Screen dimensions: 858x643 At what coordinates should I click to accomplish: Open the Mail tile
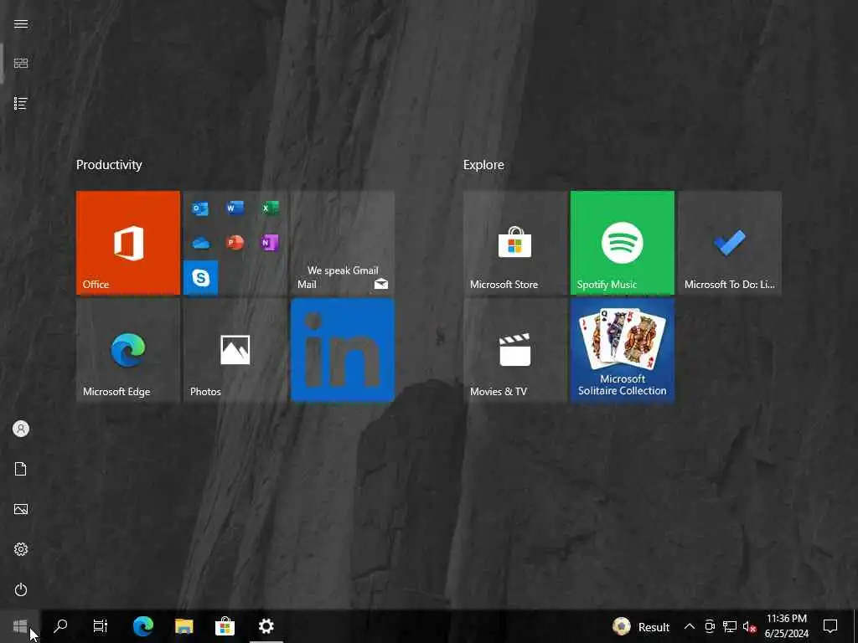(343, 243)
